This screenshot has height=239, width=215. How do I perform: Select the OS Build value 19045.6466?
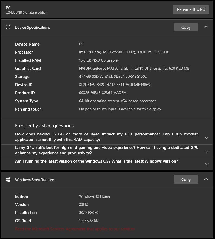pyautogui.click(x=88, y=221)
